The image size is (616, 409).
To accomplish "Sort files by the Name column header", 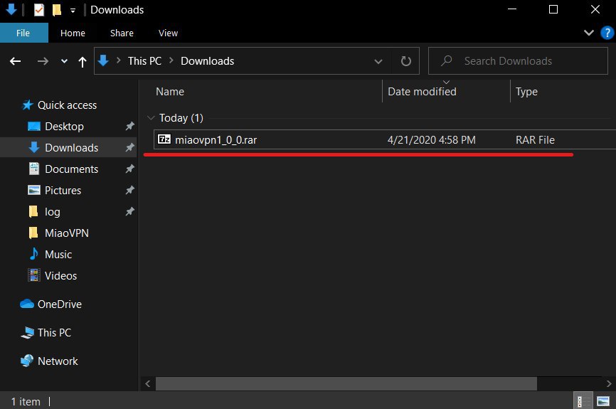I will [x=170, y=92].
